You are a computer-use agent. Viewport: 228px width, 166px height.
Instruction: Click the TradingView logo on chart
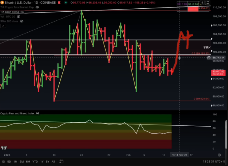4,148
